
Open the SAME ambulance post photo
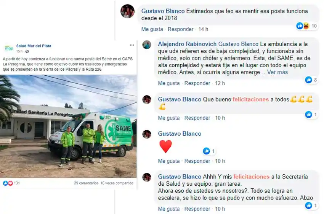(x=68, y=126)
